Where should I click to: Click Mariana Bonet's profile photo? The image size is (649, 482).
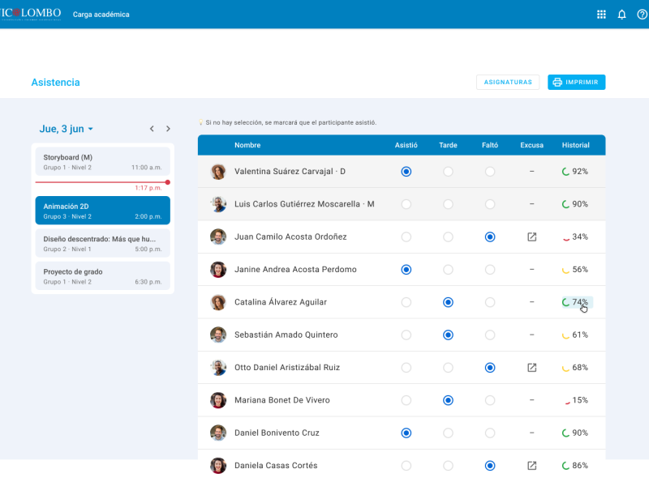(217, 399)
